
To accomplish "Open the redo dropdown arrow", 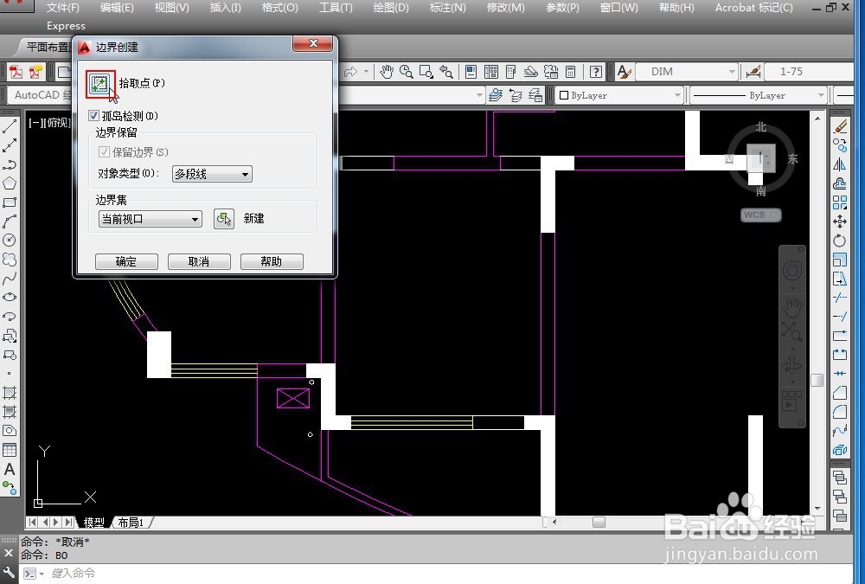I will [366, 72].
